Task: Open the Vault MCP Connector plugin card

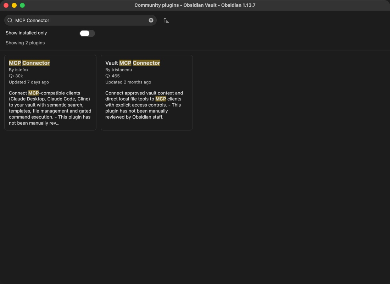Action: (x=147, y=92)
